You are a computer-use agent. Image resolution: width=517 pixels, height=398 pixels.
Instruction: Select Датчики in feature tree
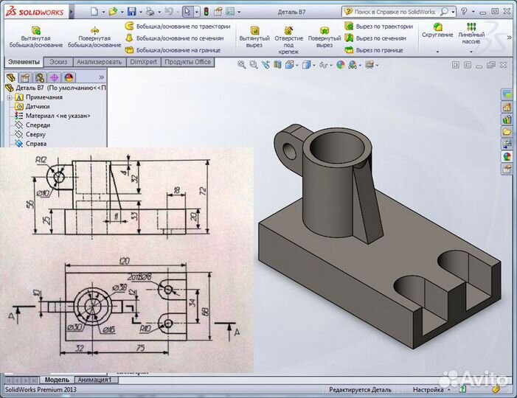pos(32,106)
